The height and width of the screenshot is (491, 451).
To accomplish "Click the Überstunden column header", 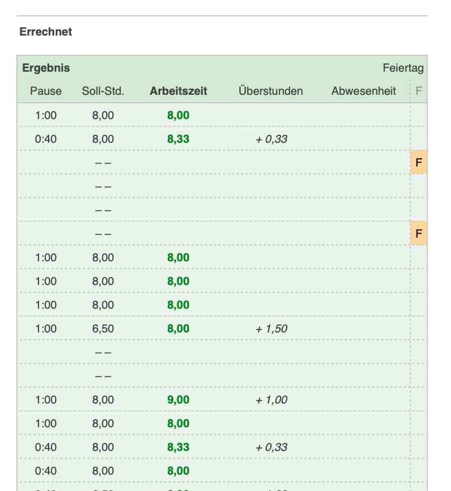I will [x=271, y=91].
